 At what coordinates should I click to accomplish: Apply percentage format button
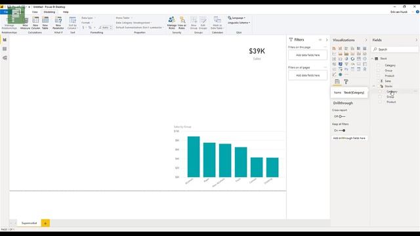90,28
